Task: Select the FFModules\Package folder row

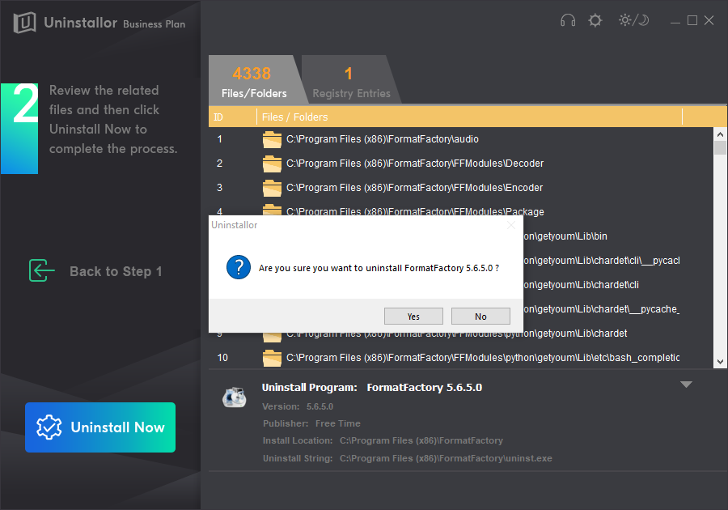Action: (460, 210)
